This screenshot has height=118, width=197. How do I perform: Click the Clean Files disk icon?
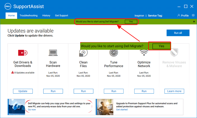click(83, 53)
